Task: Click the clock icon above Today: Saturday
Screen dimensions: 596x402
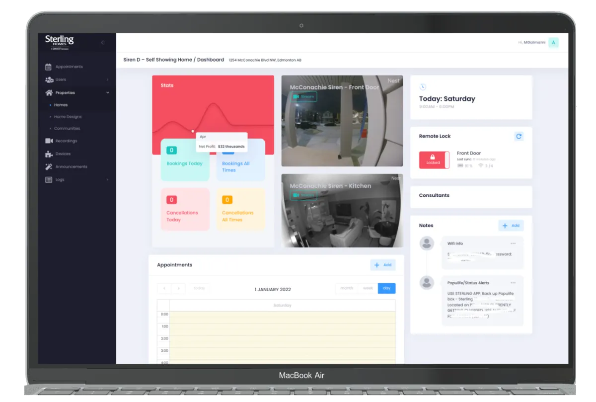Action: click(423, 87)
